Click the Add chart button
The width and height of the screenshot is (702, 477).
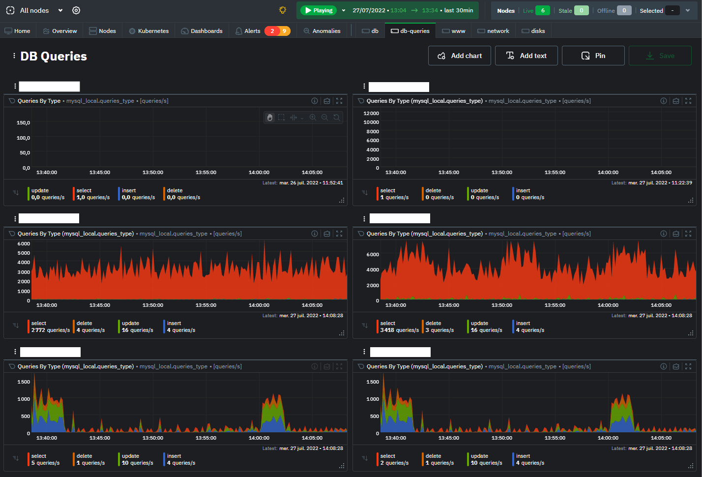pyautogui.click(x=459, y=56)
